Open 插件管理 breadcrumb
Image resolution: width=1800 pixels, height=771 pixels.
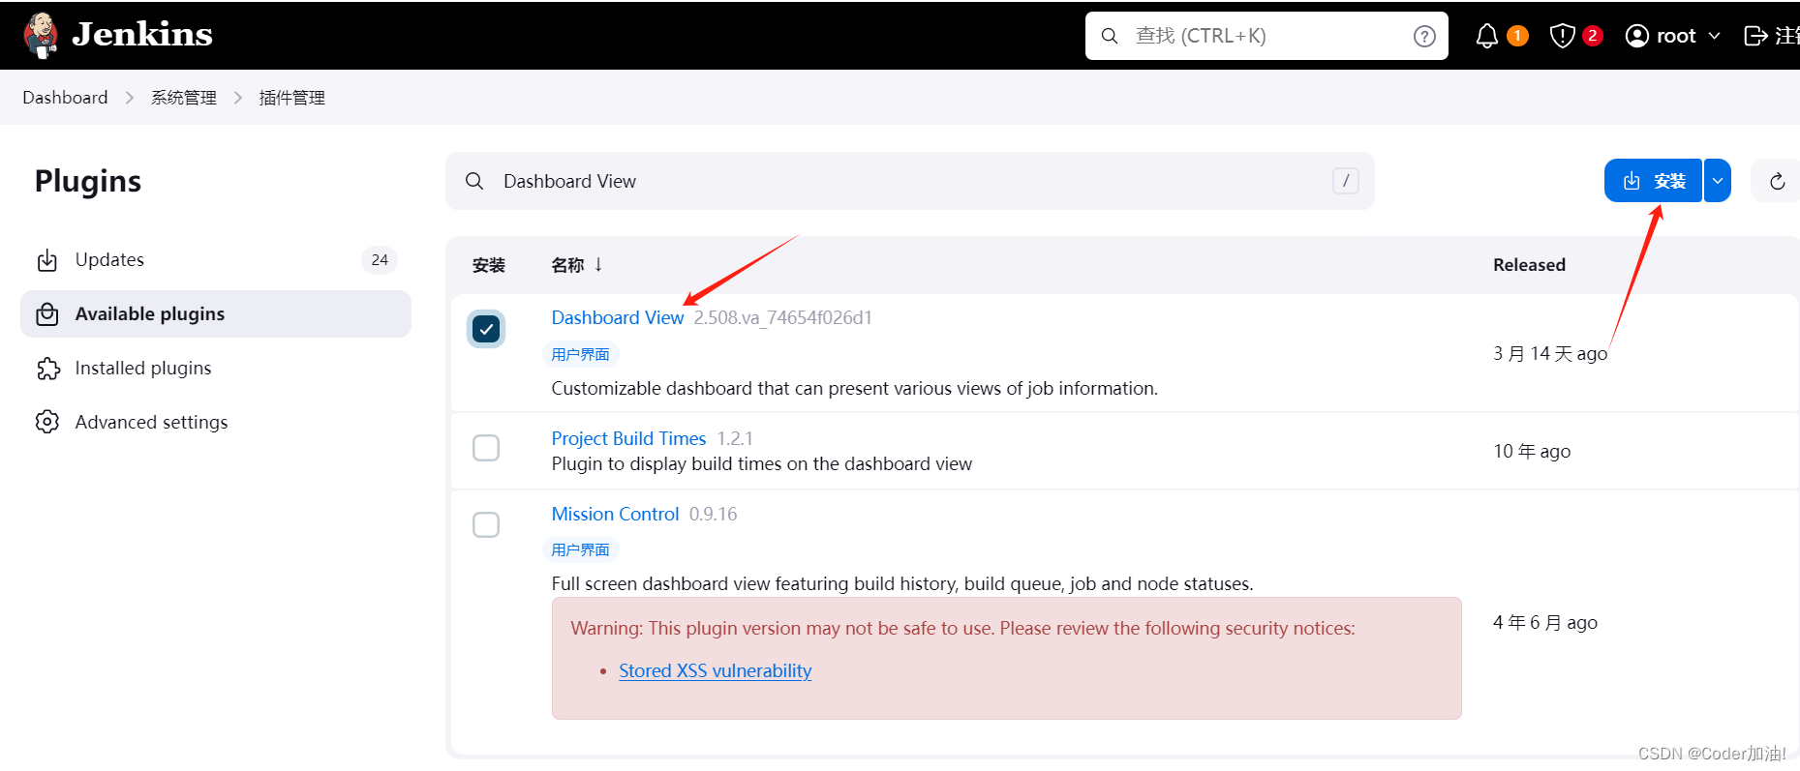(x=292, y=98)
